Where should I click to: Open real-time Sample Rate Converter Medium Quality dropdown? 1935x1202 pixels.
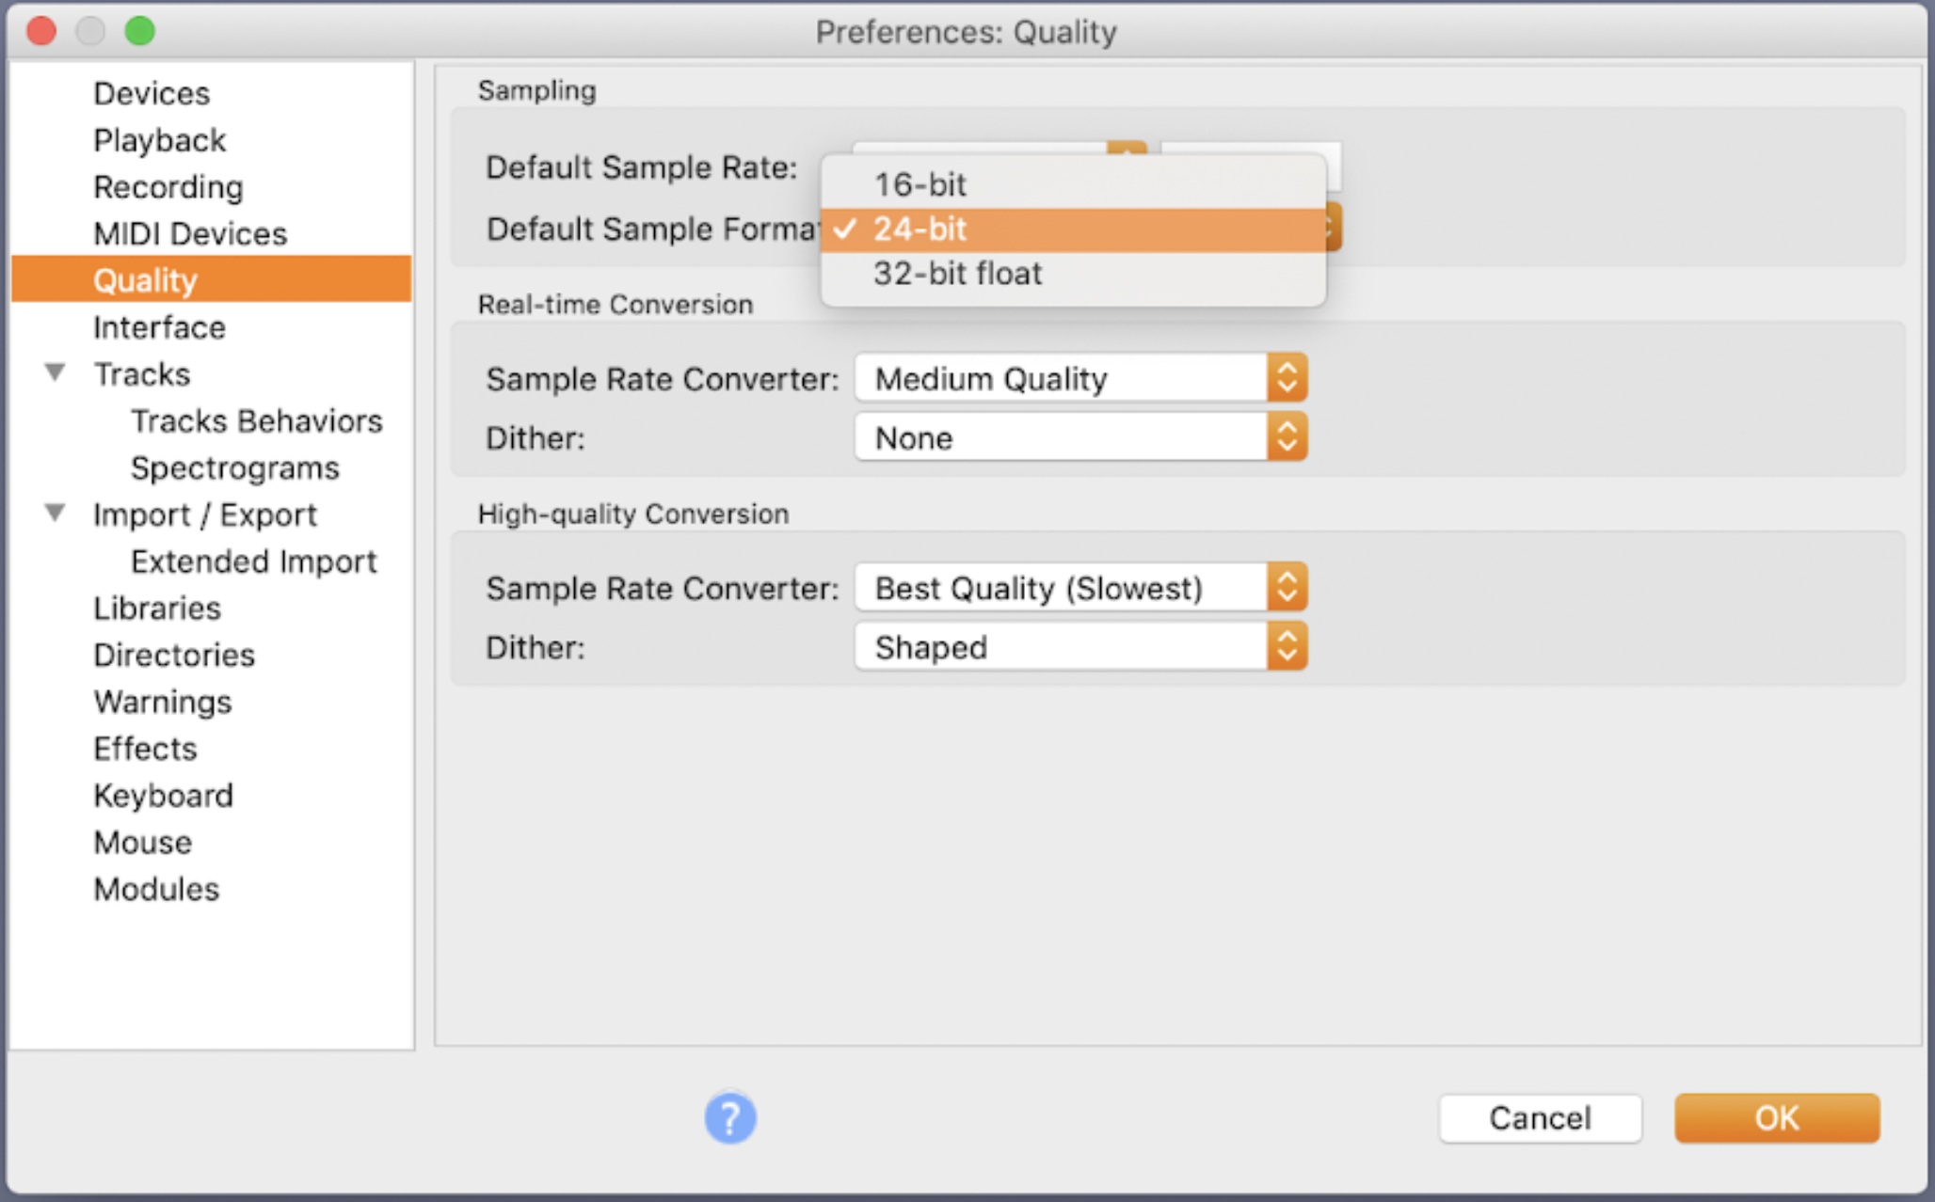click(x=1080, y=379)
